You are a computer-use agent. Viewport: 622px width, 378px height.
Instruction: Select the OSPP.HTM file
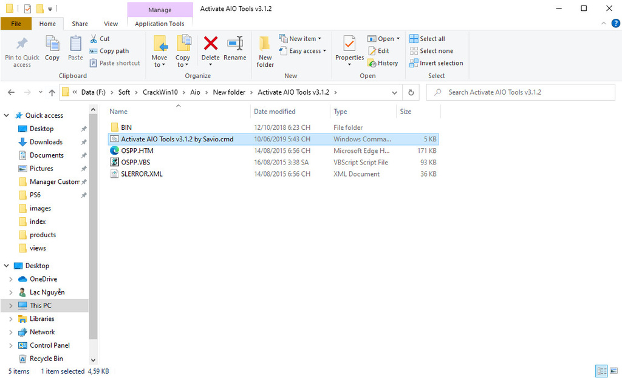coord(137,150)
